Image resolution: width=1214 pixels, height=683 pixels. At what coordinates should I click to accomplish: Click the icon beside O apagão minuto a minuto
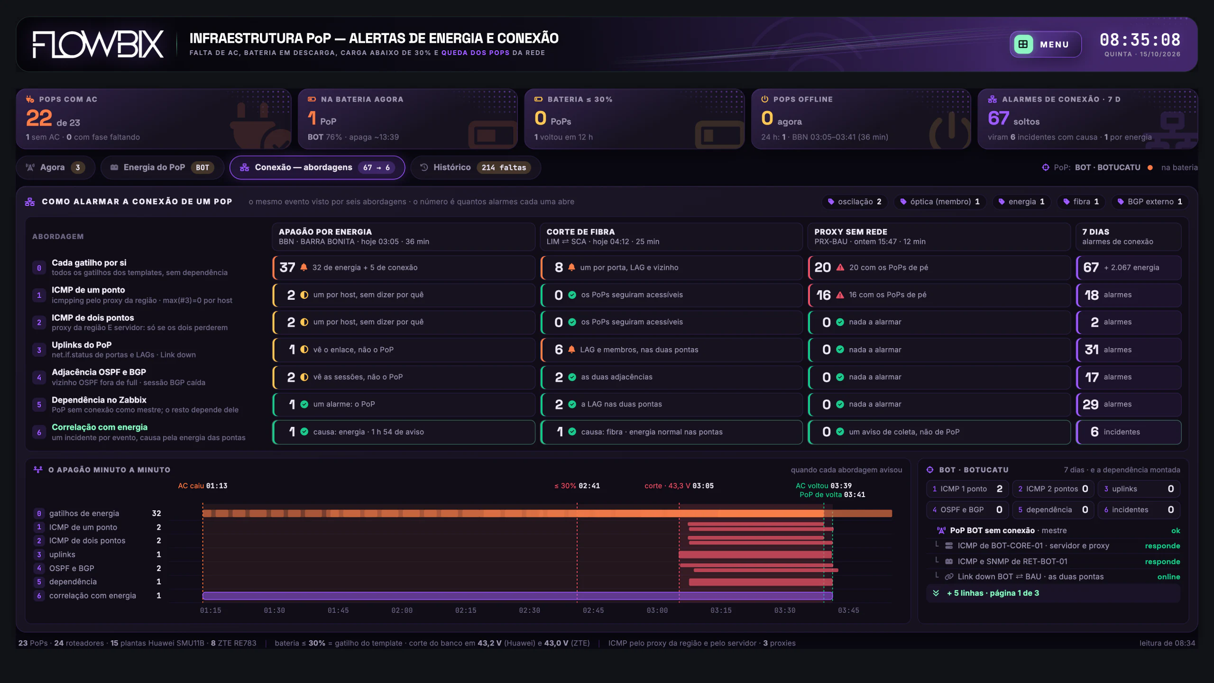click(38, 470)
